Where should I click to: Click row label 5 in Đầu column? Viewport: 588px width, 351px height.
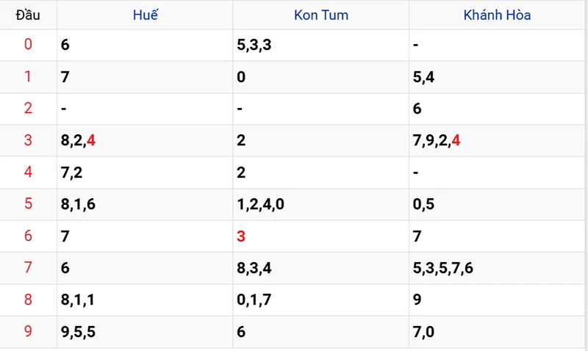(28, 204)
